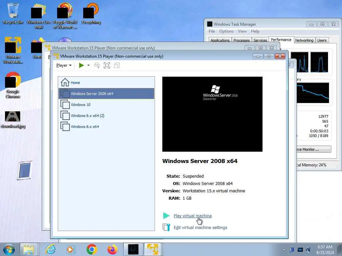Minimize the Windows Task Manager window
Screen dimensions: 342x256
312,24
